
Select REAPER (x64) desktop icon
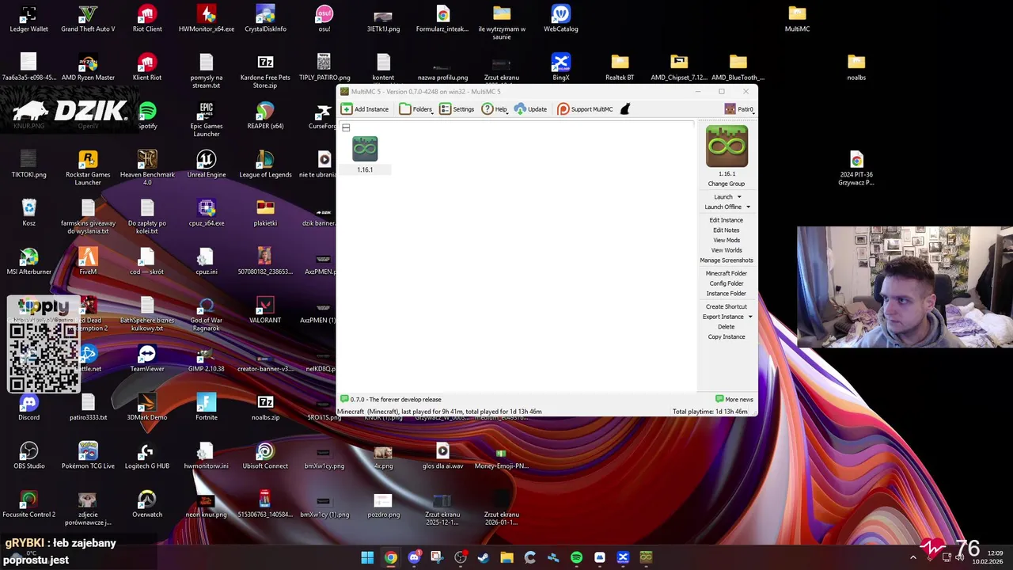coord(265,116)
